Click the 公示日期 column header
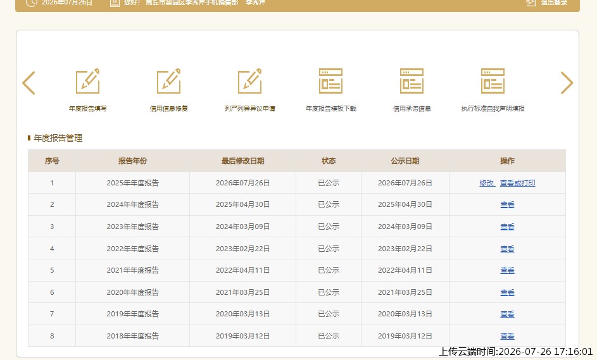Screen dimensions: 597x360 pyautogui.click(x=405, y=161)
